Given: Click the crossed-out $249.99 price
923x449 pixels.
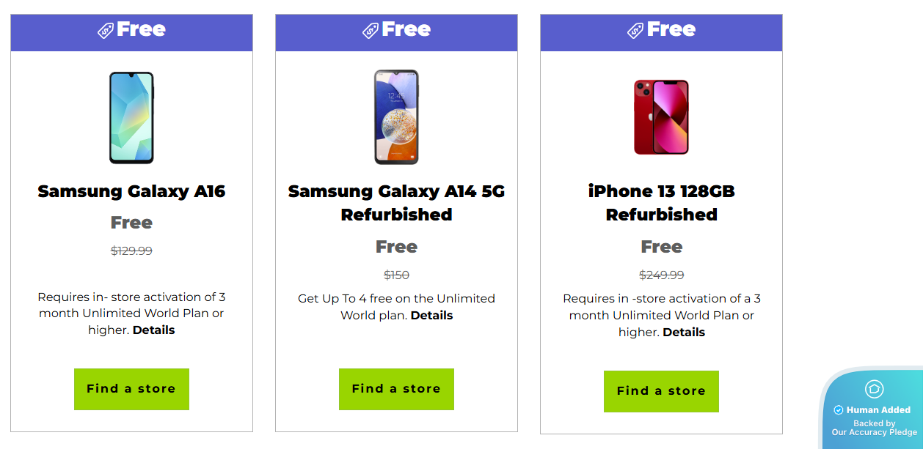Looking at the screenshot, I should [x=661, y=275].
